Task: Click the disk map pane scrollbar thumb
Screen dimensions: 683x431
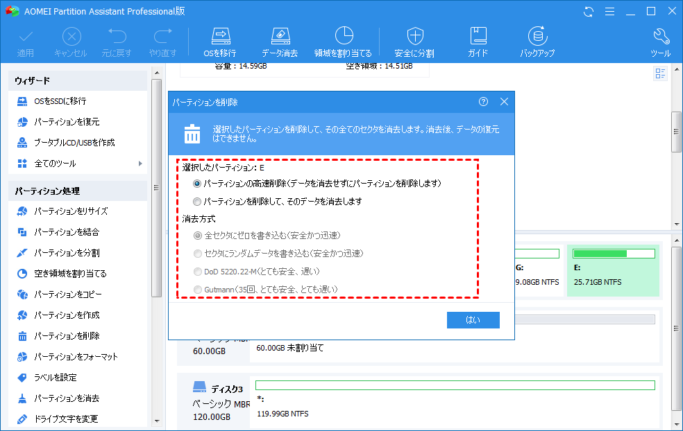Action: (677, 329)
